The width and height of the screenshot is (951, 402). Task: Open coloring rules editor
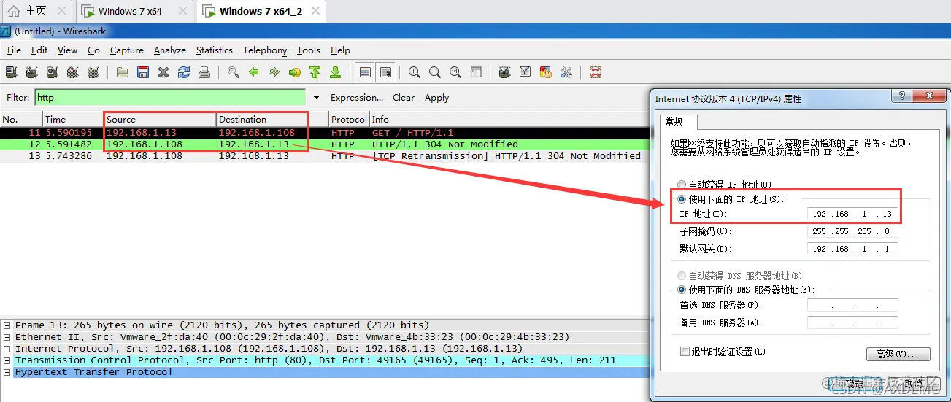(545, 72)
